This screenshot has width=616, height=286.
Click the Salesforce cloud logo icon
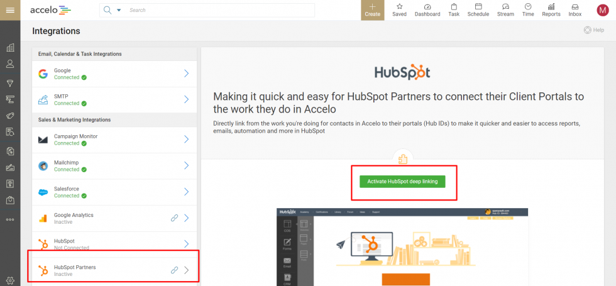point(43,192)
